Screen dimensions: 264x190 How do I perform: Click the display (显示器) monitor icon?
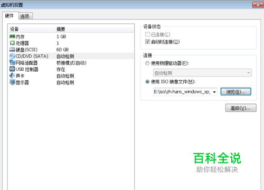12,82
